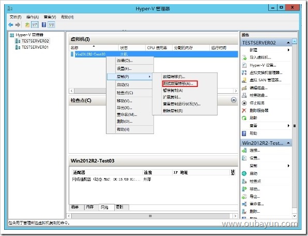
Task: Collapse the 检查点(C) panel with round arrow
Action: (234, 100)
